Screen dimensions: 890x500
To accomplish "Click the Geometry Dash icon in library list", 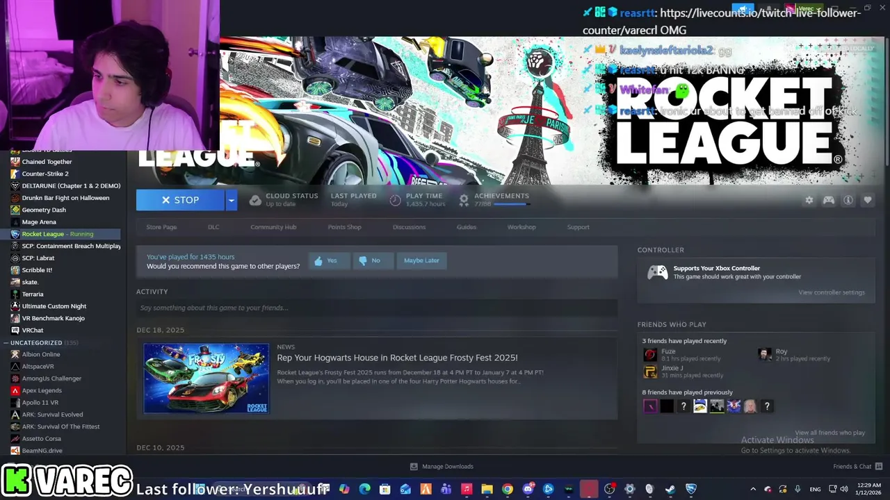I will point(15,210).
